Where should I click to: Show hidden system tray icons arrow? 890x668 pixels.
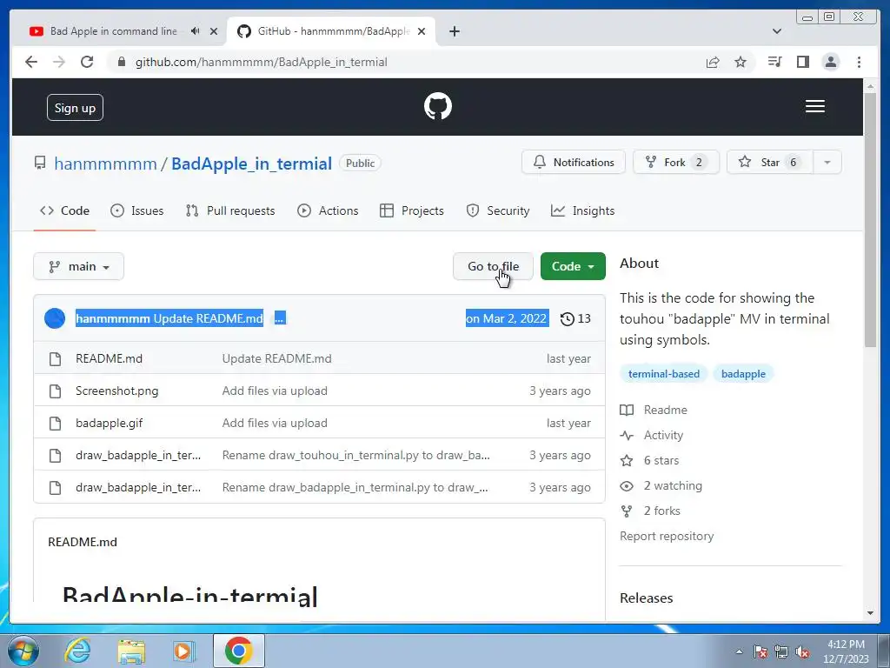click(739, 652)
